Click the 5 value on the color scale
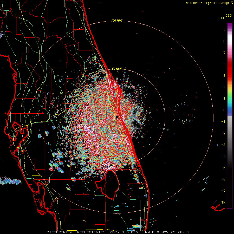Image resolution: width=234 pixels, height=234 pixels. (224, 52)
